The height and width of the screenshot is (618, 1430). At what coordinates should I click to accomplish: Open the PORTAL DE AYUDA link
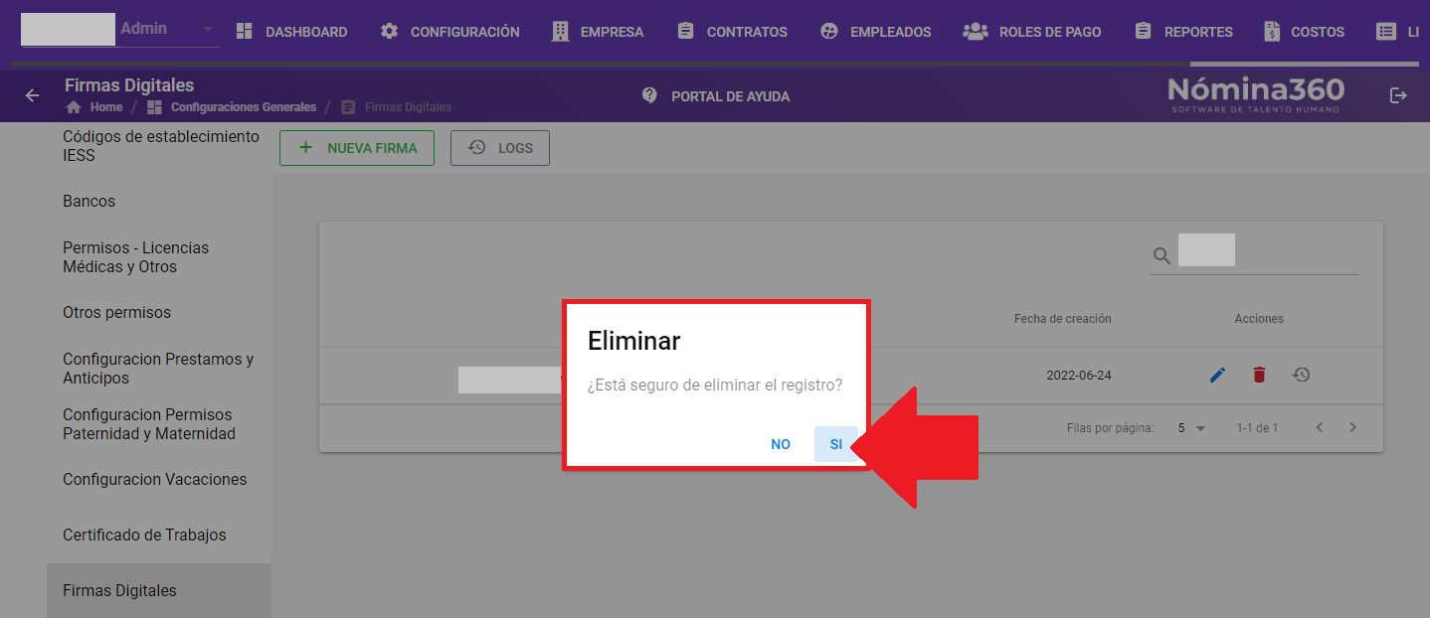[x=730, y=96]
